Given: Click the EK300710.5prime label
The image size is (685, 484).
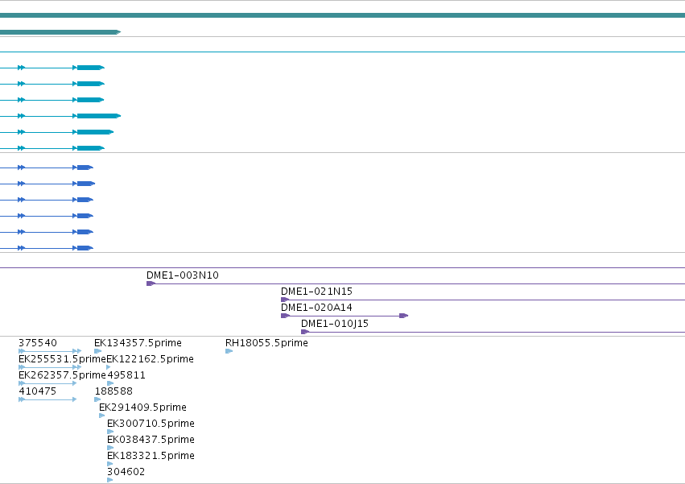Looking at the screenshot, I should pyautogui.click(x=151, y=424).
